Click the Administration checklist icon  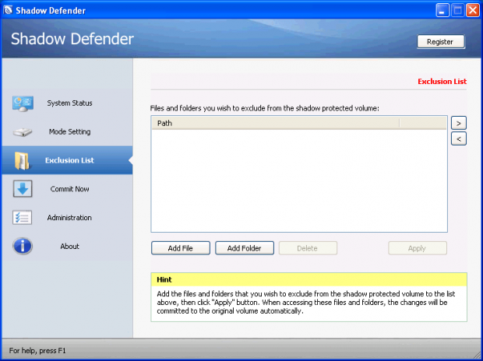point(22,218)
